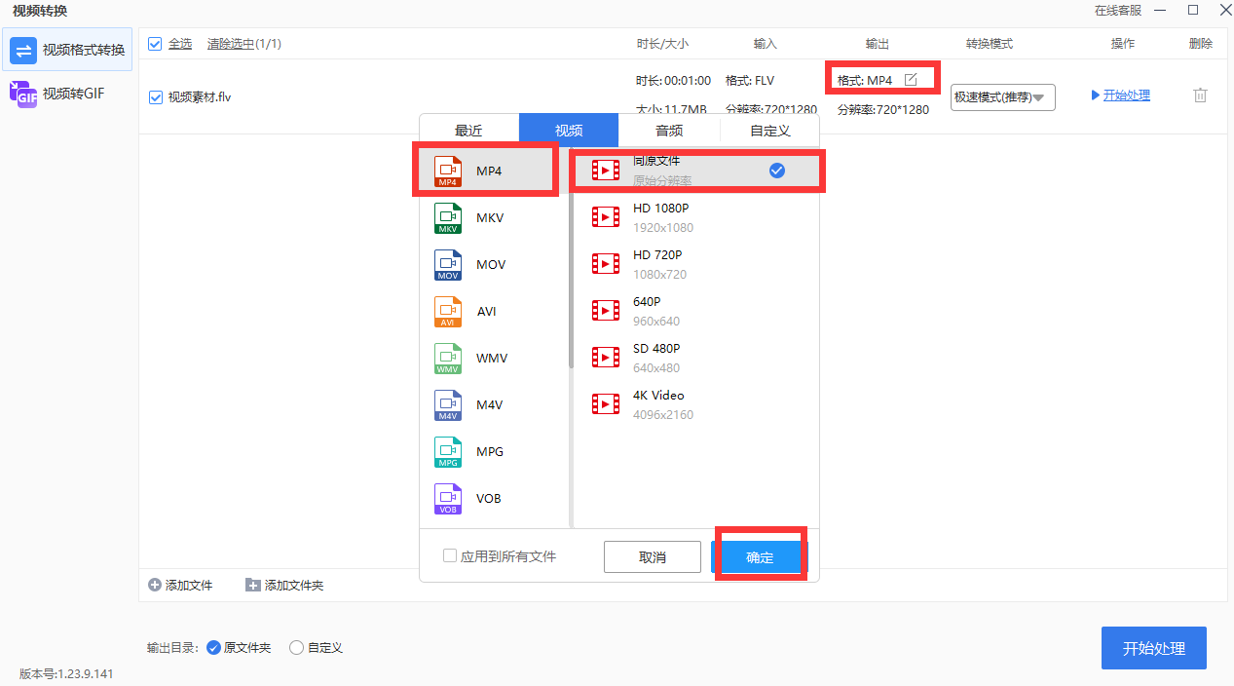This screenshot has height=686, width=1234.
Task: Click the film icon for 同原文件
Action: pos(606,171)
